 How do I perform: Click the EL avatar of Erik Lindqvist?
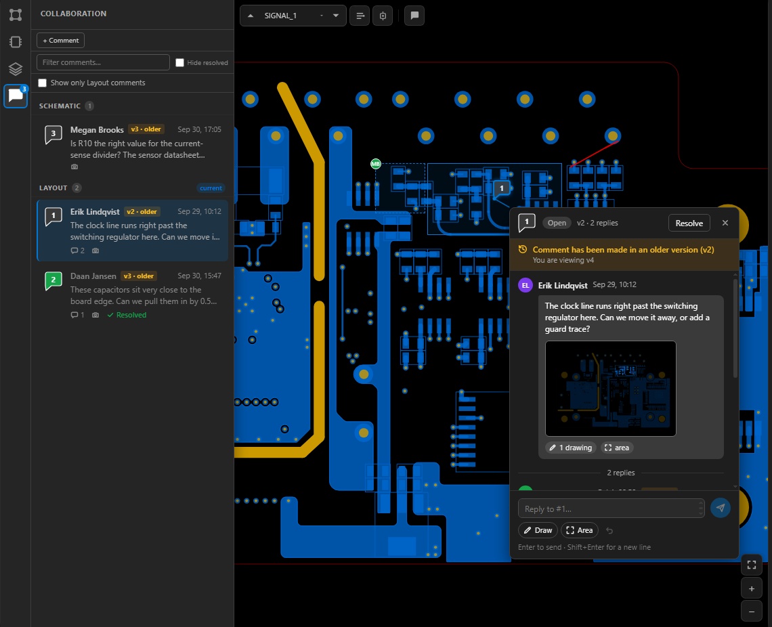pos(526,286)
